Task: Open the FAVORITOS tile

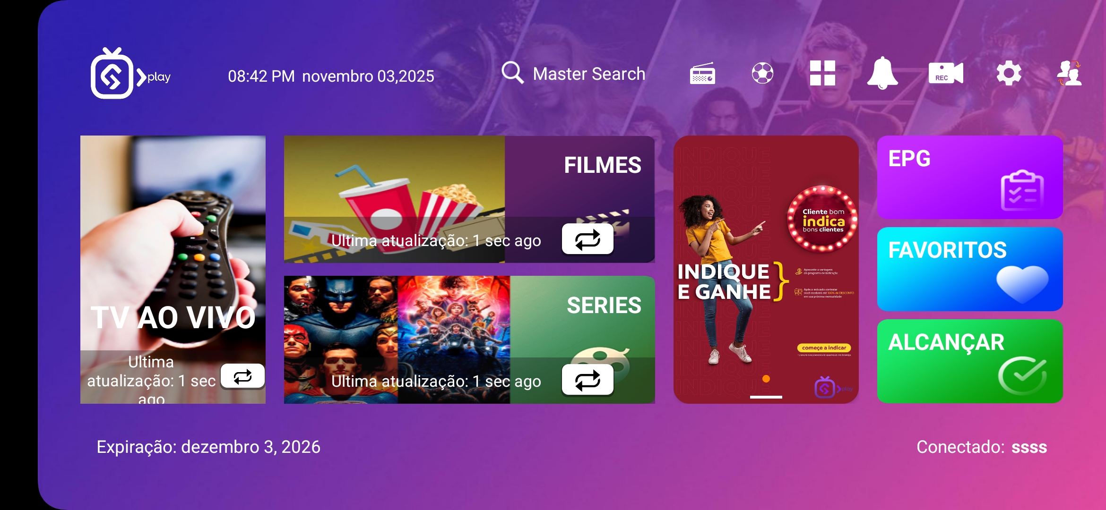Action: [970, 269]
